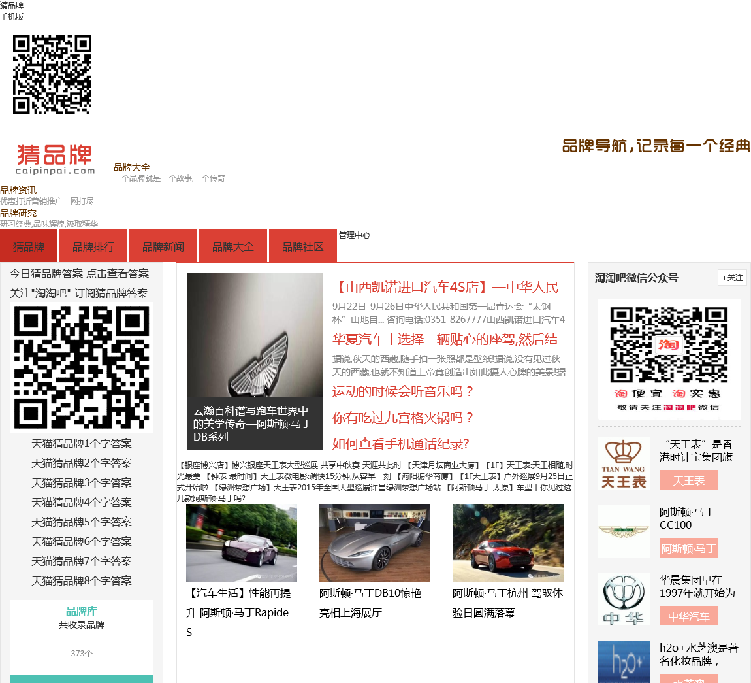This screenshot has width=751, height=683.
Task: Click the 猜品牌 caipinpai.com site logo
Action: point(56,159)
